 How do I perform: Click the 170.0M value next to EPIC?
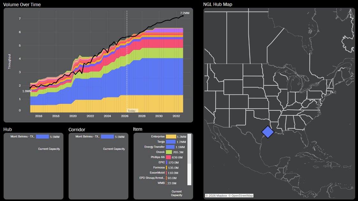click(174, 163)
